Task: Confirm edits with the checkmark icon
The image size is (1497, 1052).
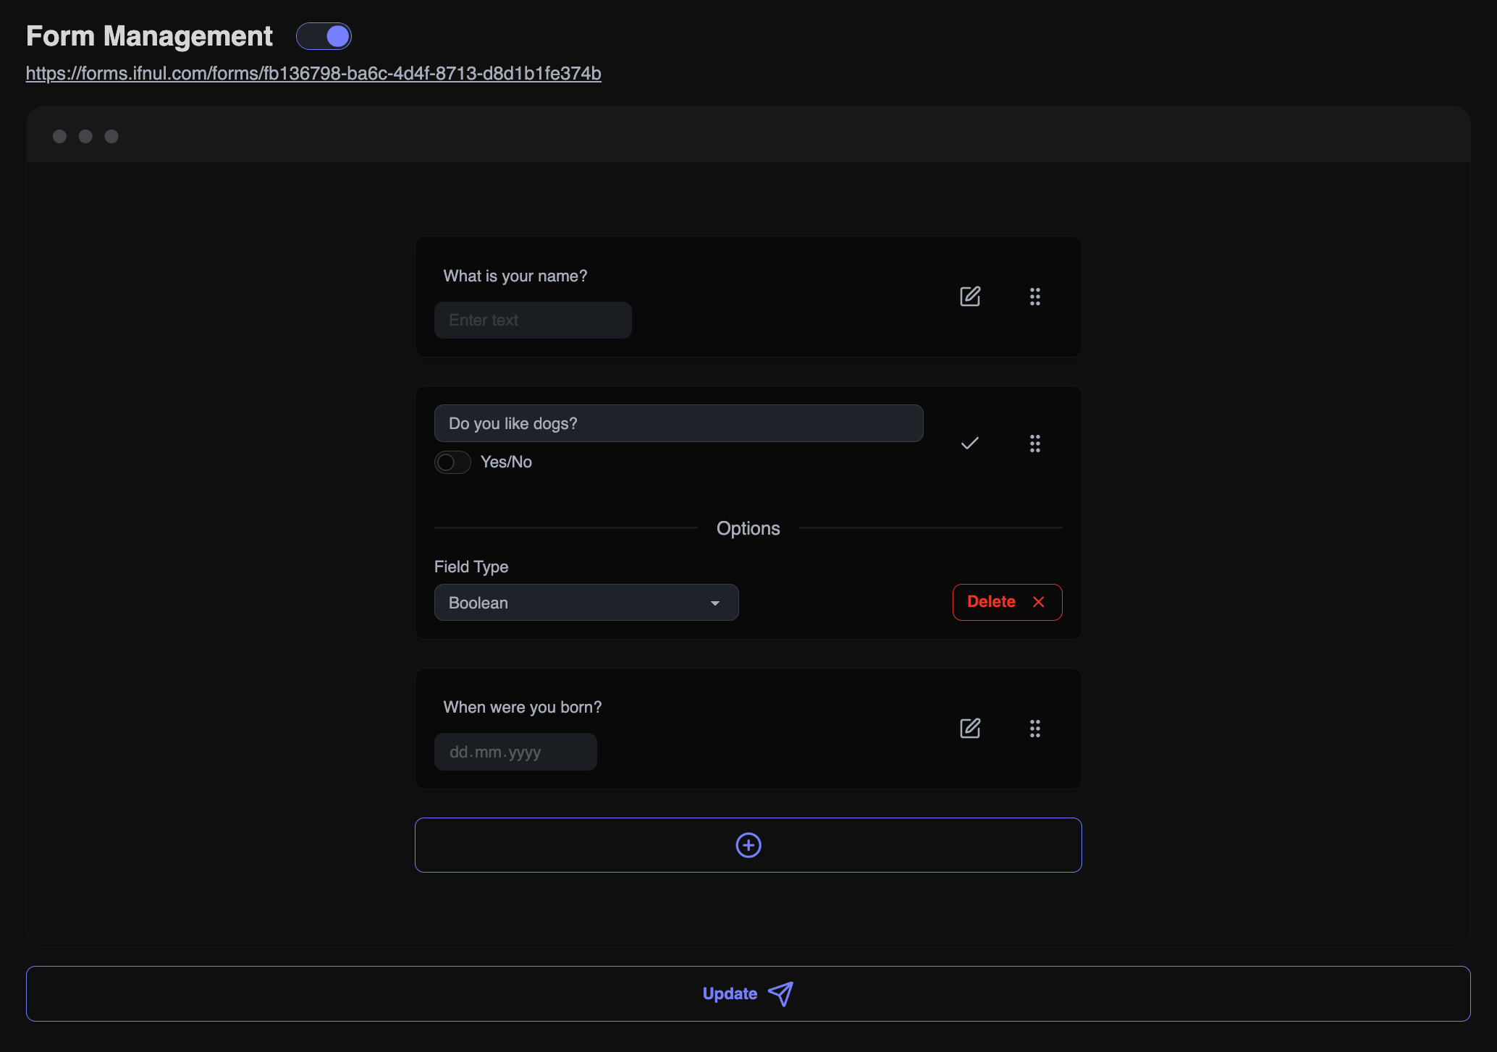Action: point(970,444)
